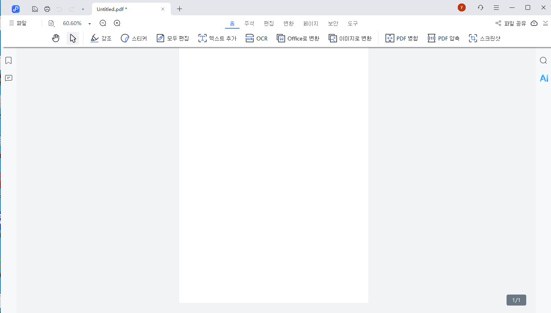Open the 파일 menu

(17, 23)
